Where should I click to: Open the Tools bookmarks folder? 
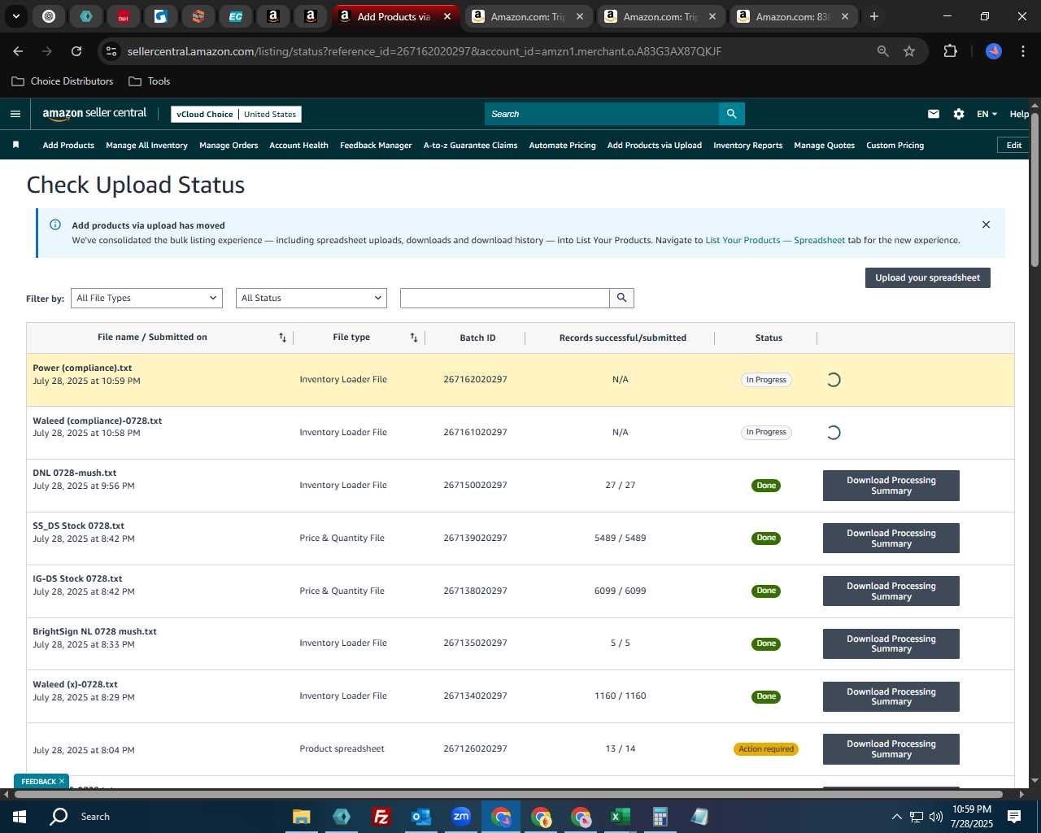(x=150, y=81)
